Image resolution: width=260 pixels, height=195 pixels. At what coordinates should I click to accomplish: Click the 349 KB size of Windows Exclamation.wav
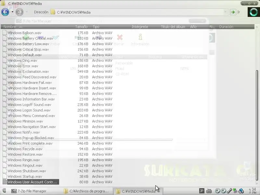pos(83,71)
